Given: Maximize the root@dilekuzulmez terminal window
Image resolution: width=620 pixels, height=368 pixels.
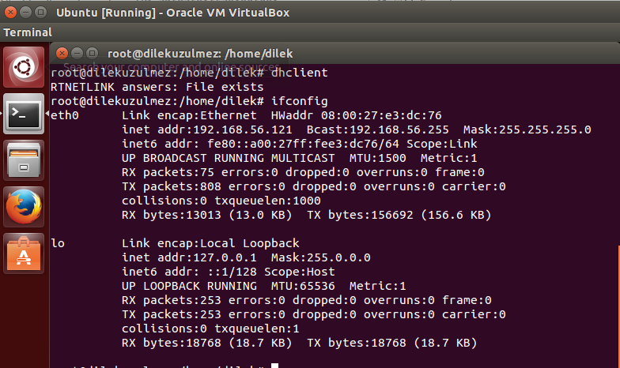Looking at the screenshot, I should coord(92,54).
